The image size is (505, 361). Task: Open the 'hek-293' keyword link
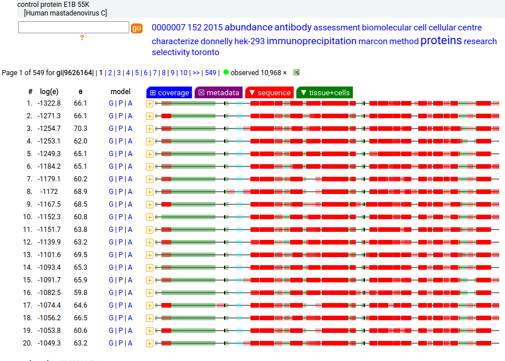(x=249, y=41)
